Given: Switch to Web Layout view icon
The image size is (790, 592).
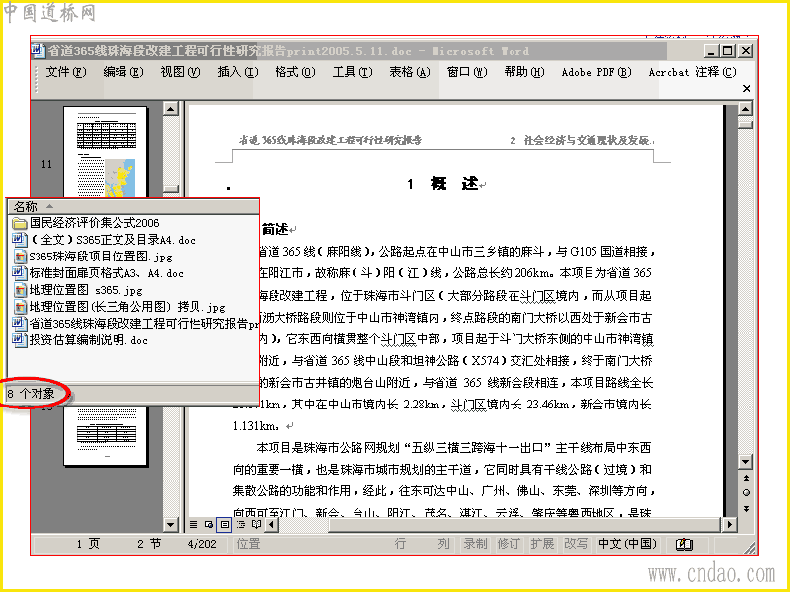Looking at the screenshot, I should (209, 525).
